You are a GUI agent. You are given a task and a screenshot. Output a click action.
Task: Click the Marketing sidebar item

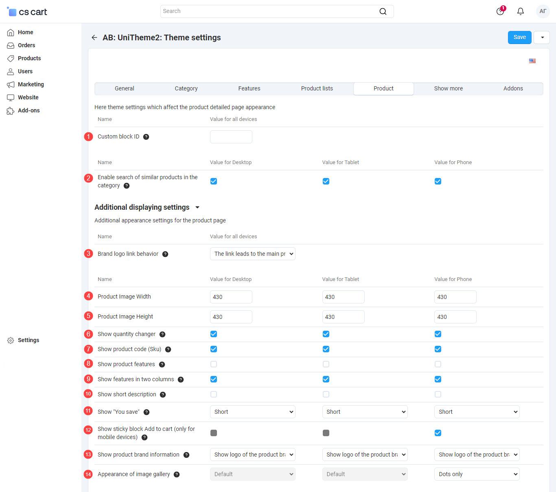pos(31,84)
